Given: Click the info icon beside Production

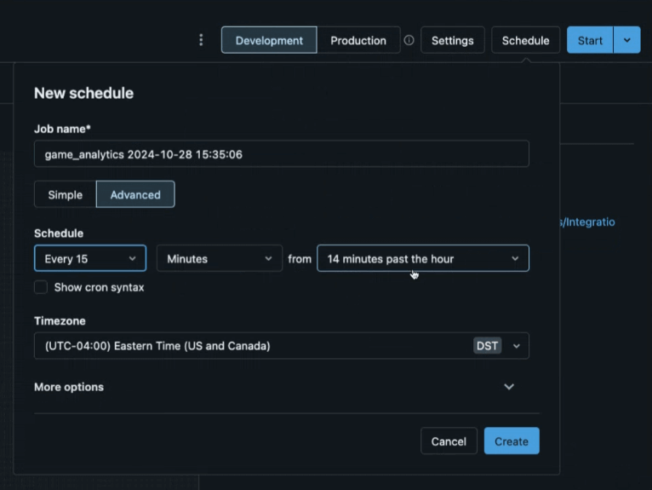Looking at the screenshot, I should [409, 40].
